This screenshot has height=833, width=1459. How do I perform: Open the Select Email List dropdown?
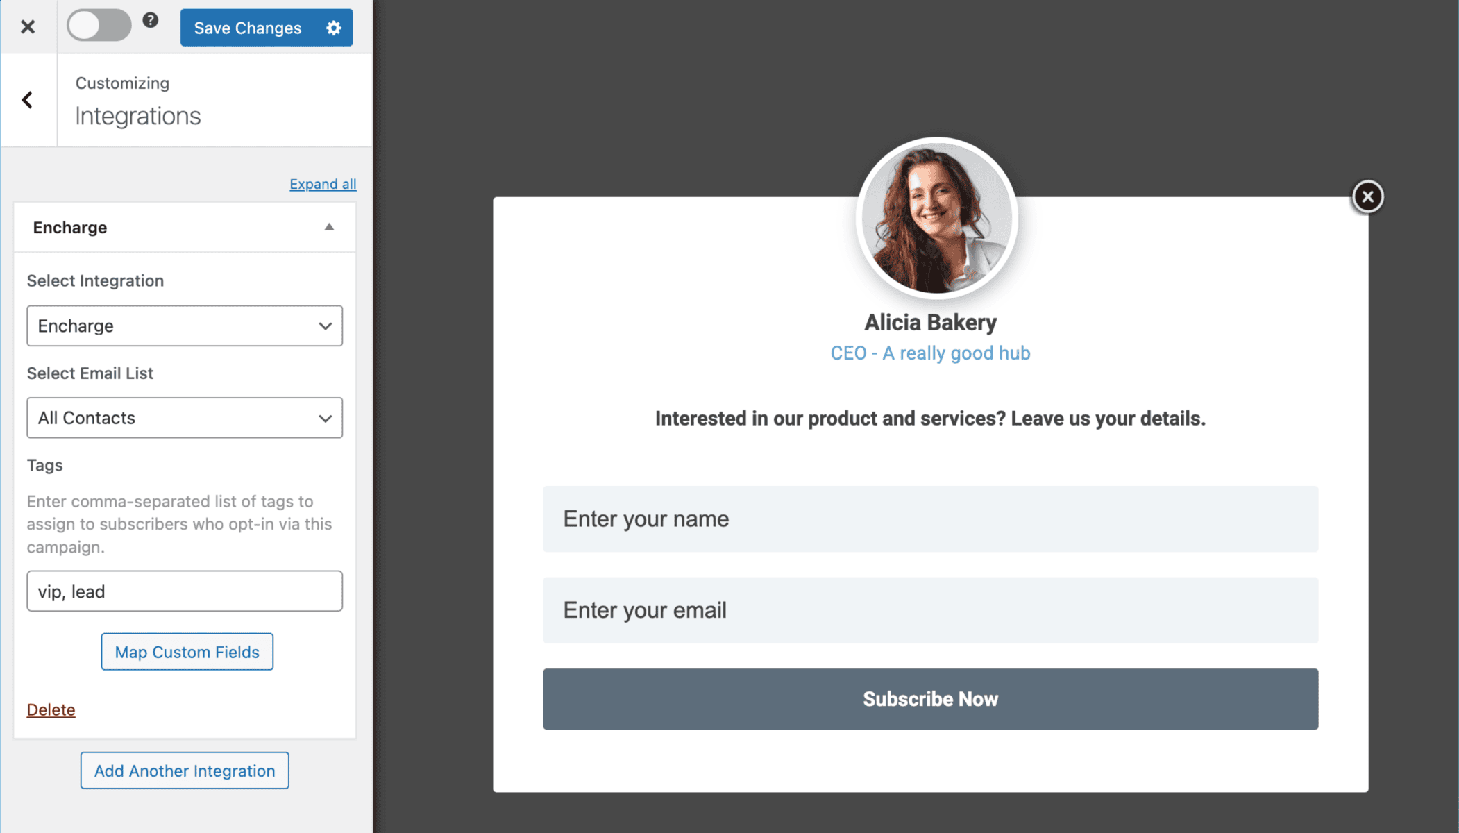pyautogui.click(x=185, y=417)
